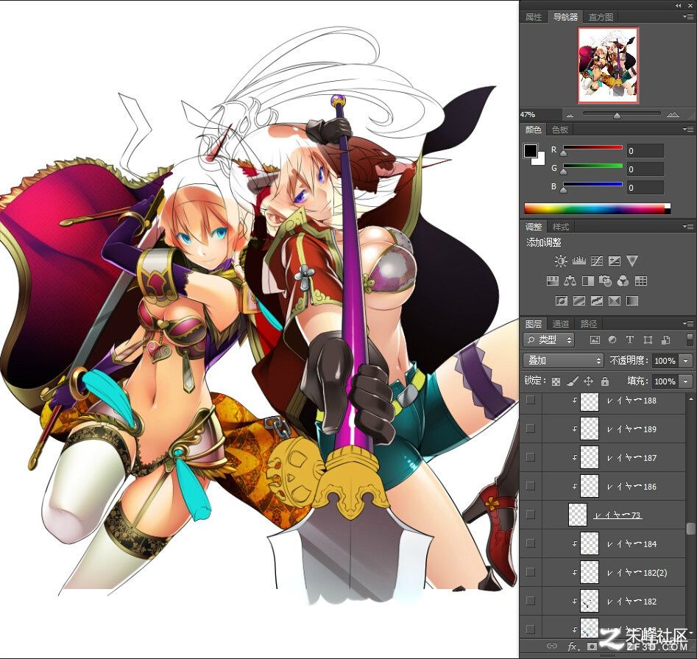Add a Hue/Saturation adjustment layer
The width and height of the screenshot is (697, 659).
point(552,281)
